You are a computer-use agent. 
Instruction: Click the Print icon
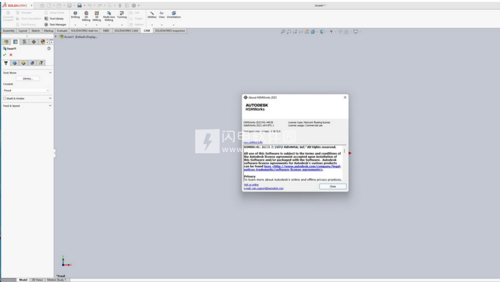[79, 6]
